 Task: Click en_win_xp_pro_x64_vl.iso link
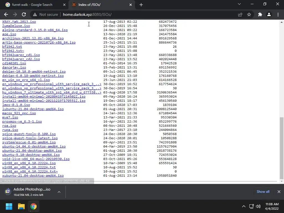(x=26, y=80)
